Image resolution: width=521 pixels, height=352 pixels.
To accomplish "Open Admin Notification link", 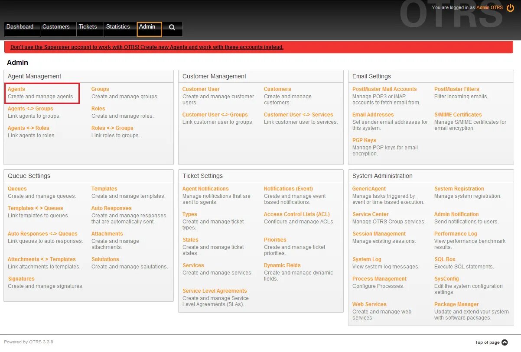I will pos(457,214).
